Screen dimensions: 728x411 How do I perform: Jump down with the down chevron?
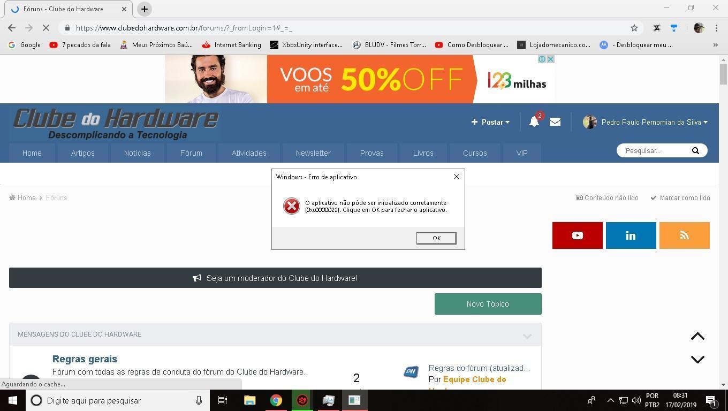pyautogui.click(x=697, y=360)
